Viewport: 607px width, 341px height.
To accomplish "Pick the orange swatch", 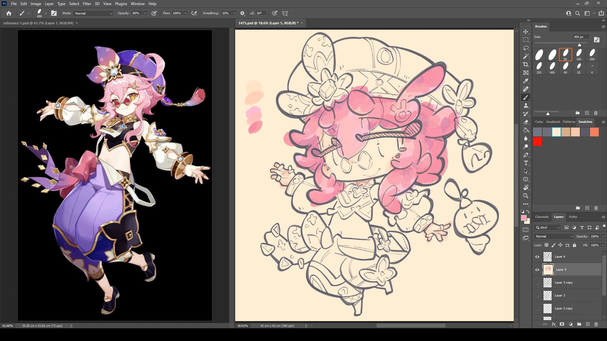I will (594, 132).
